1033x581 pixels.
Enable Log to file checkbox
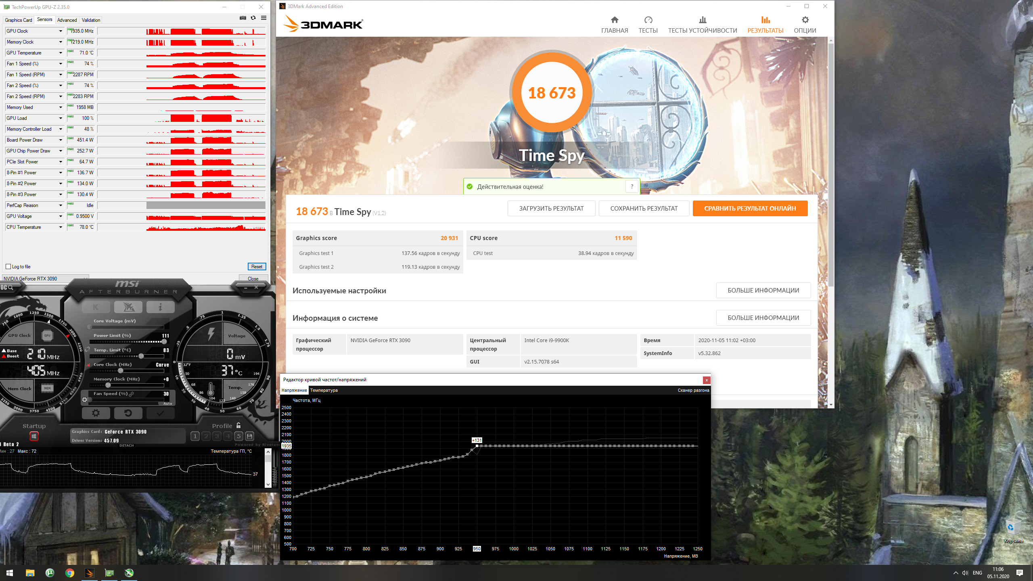8,267
